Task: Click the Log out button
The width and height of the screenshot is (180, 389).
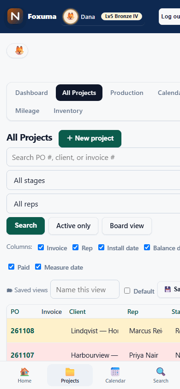Action: pyautogui.click(x=169, y=17)
